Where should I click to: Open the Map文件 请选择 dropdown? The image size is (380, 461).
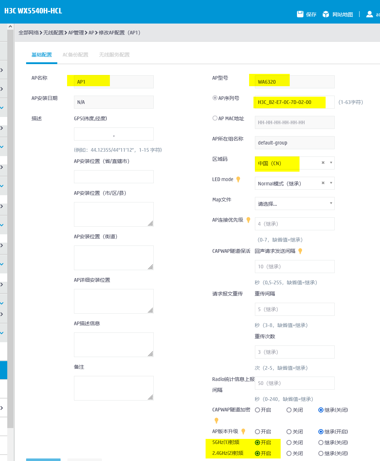295,204
